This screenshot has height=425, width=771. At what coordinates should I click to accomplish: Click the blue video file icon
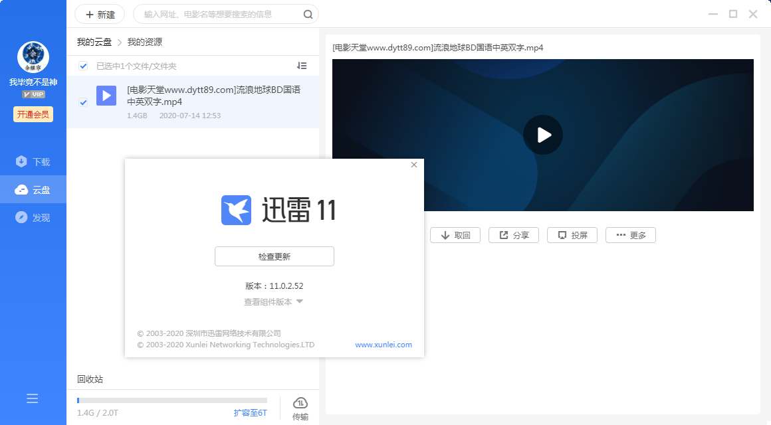(106, 96)
